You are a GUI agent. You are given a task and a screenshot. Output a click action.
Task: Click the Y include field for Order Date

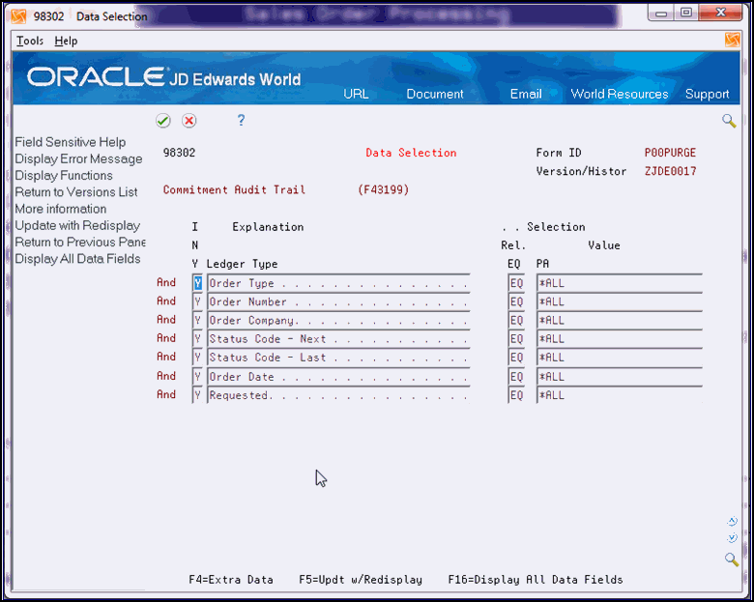coord(197,377)
